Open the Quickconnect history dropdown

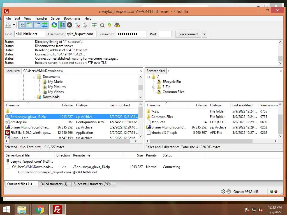(204, 34)
